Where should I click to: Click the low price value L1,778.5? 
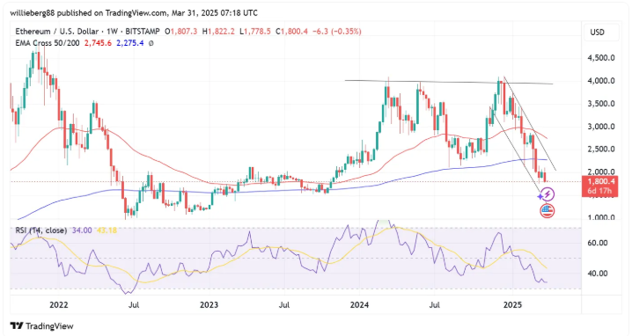point(255,32)
